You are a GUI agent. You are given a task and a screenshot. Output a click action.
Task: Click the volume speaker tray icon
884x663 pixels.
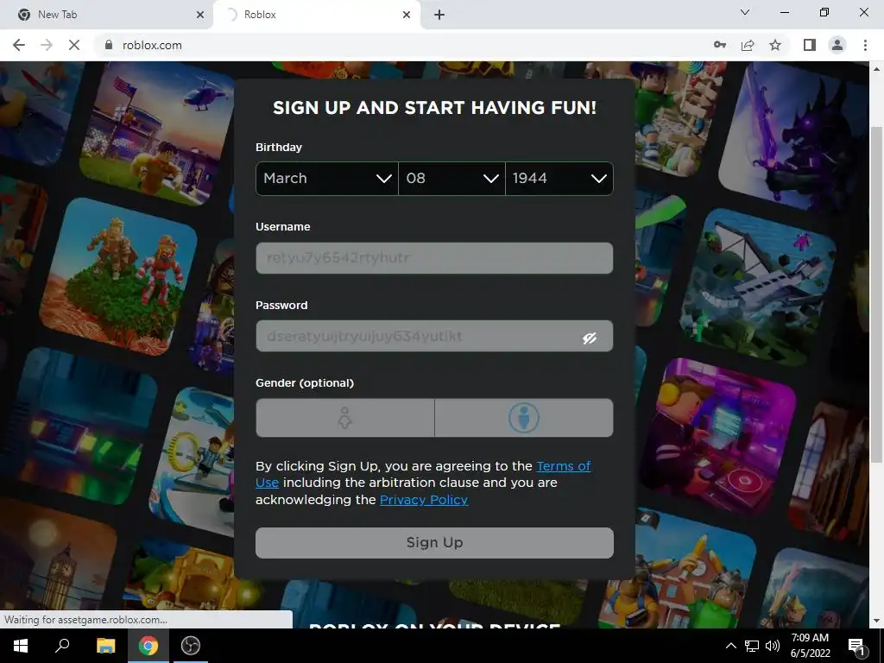[x=773, y=646]
